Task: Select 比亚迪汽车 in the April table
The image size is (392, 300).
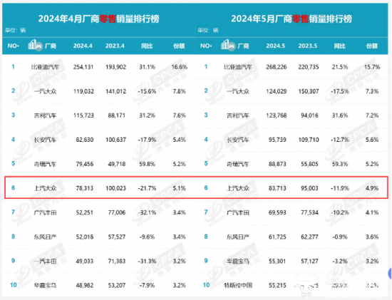Action: pos(45,67)
